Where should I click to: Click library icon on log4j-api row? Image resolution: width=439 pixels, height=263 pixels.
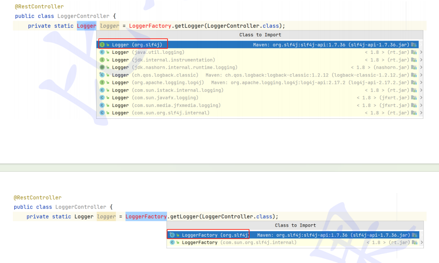pyautogui.click(x=414, y=82)
